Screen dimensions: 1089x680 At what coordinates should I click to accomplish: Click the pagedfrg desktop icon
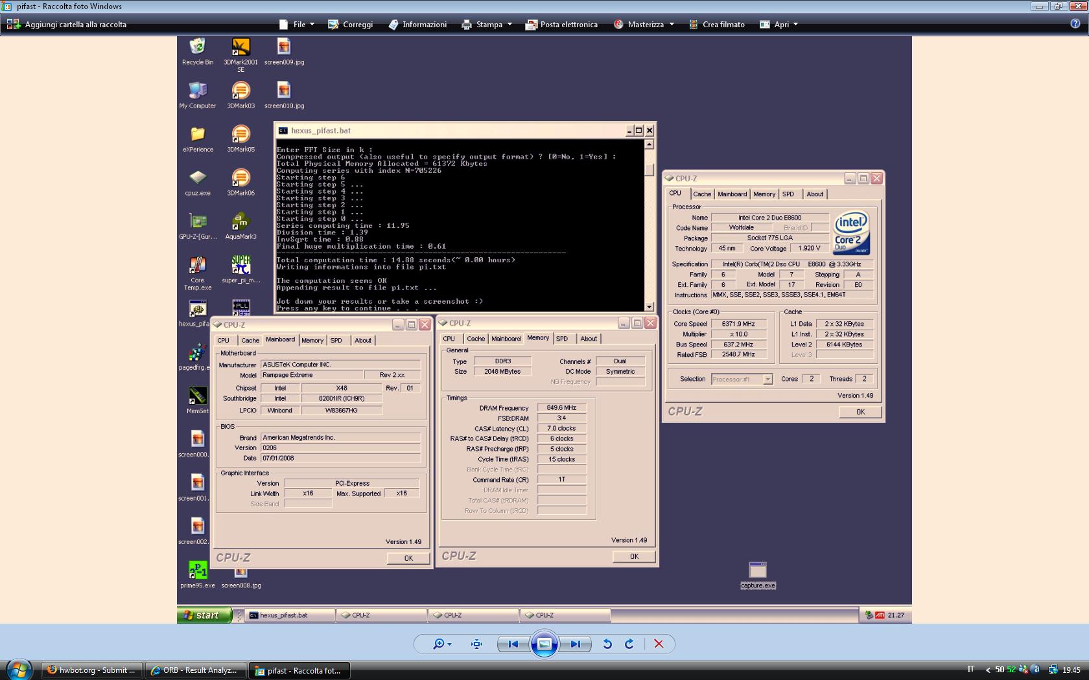click(196, 357)
